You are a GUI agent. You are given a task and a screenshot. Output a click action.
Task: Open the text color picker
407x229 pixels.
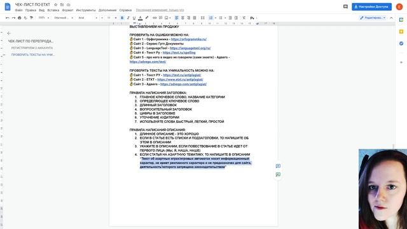tap(140, 18)
